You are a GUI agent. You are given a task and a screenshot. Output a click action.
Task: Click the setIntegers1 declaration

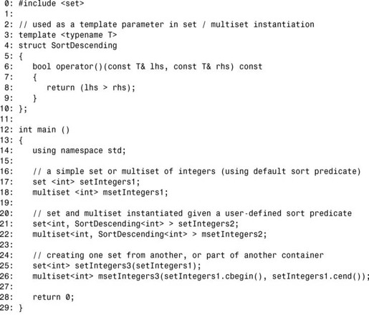click(86, 182)
